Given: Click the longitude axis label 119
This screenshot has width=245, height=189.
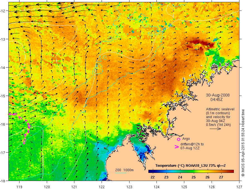Looking at the screenshot, I should pyautogui.click(x=19, y=187).
